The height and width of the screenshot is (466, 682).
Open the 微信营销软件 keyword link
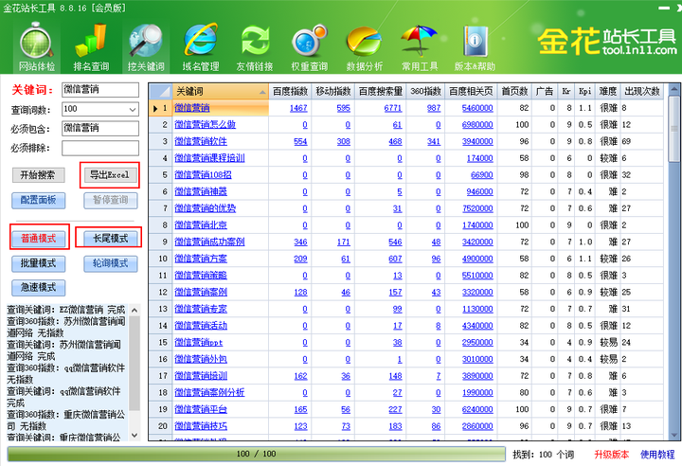[x=201, y=141]
